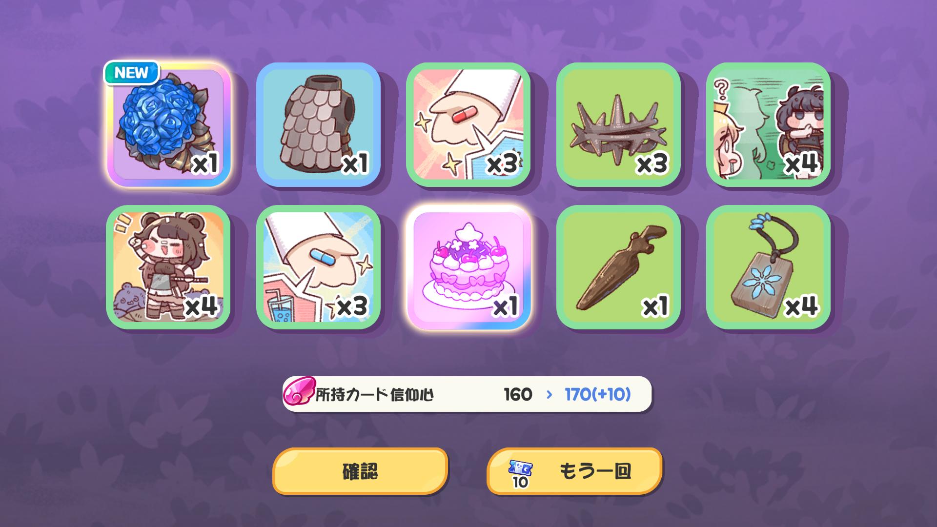Click the 確認 confirm button
The width and height of the screenshot is (937, 527).
[360, 471]
